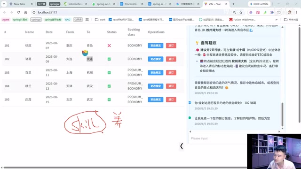This screenshot has width=301, height=169.
Task: Open the Chrome three-dot menu
Action: (296, 12)
